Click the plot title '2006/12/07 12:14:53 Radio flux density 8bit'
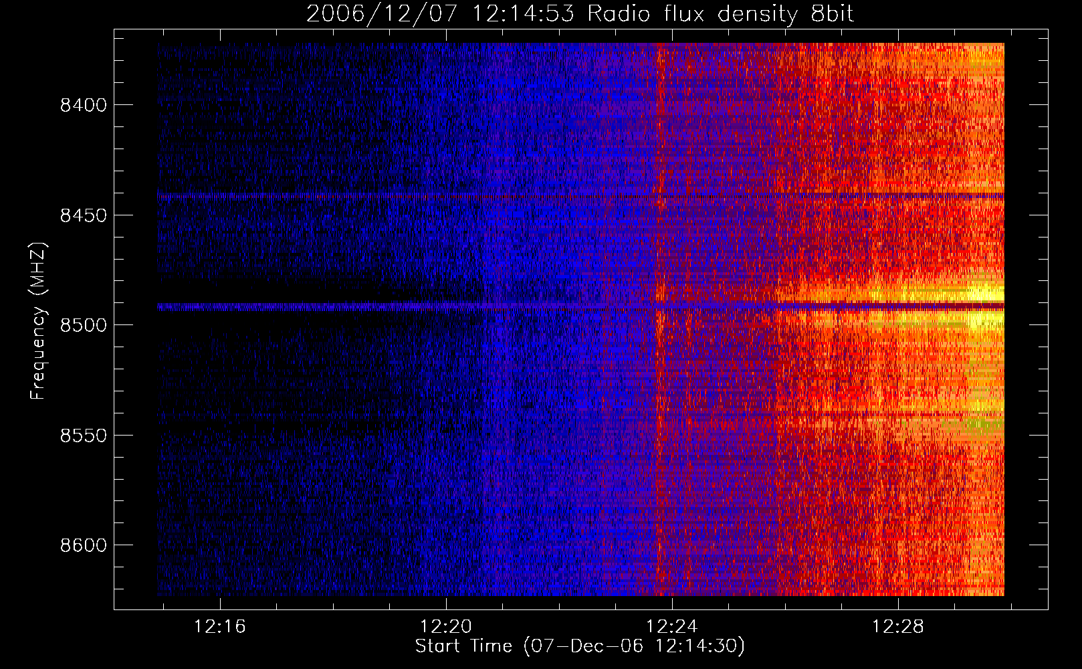1082x669 pixels. tap(580, 13)
